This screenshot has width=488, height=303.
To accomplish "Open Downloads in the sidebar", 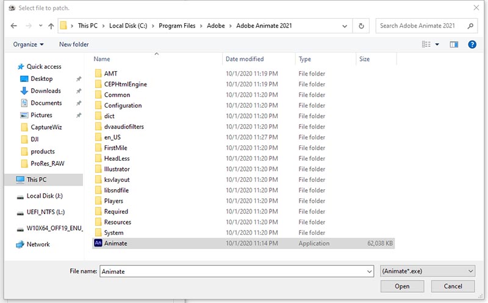I will pos(45,91).
